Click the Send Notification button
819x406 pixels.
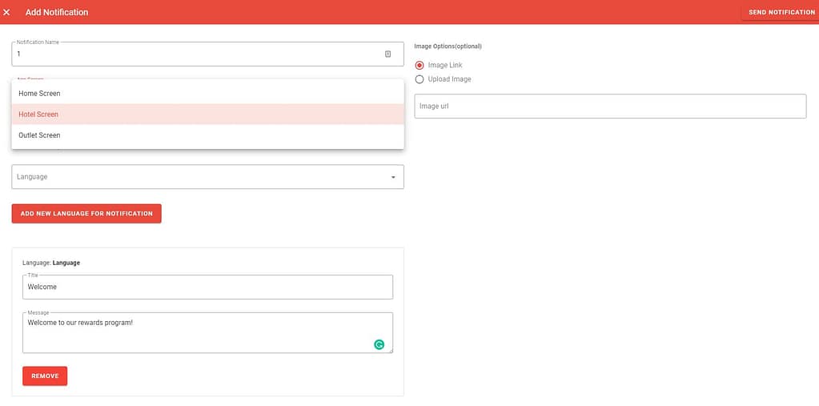coord(781,12)
